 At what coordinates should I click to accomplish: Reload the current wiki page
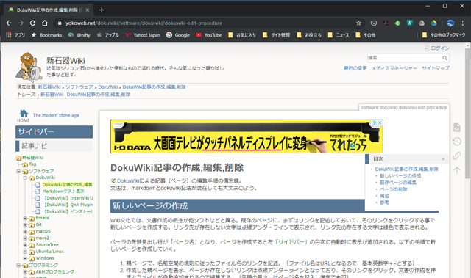pos(32,23)
